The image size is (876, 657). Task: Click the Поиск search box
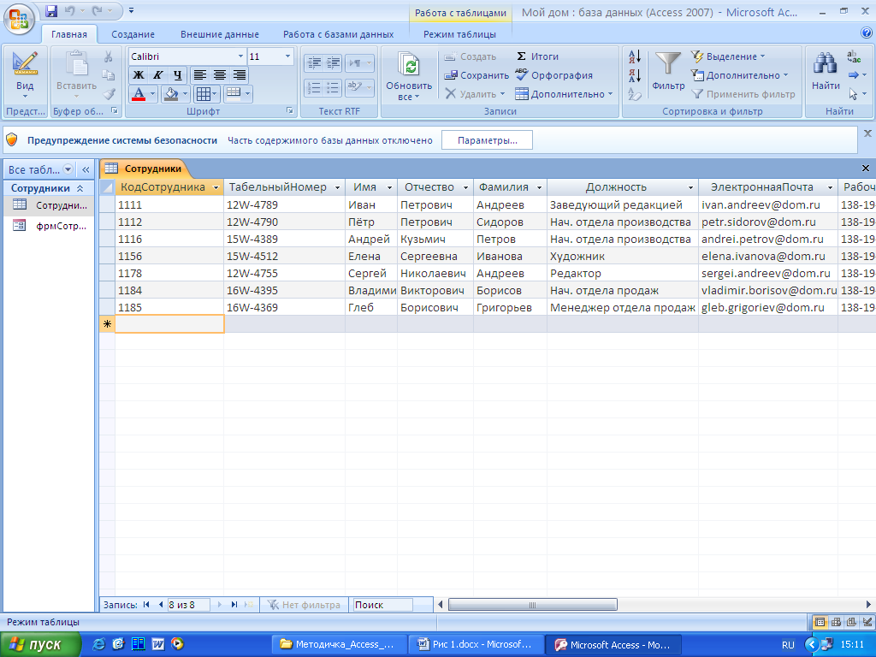pyautogui.click(x=383, y=605)
